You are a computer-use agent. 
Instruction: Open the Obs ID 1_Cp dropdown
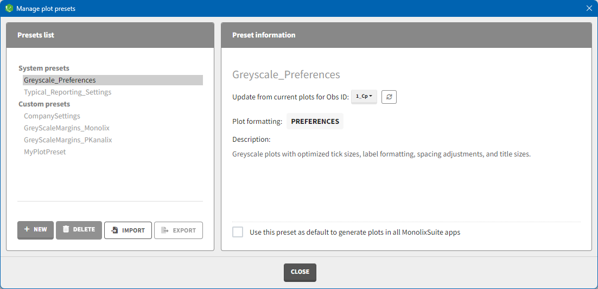point(364,97)
